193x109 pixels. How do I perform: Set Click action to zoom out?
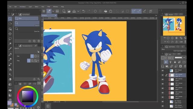(x=36, y=56)
